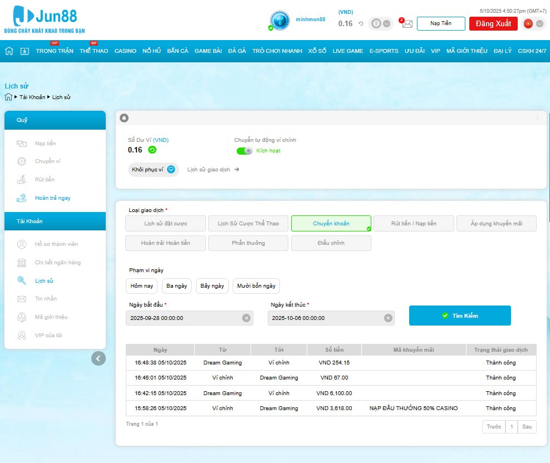Select the "Lịch sử đặt cược" transaction type
Screen dimensions: 550x463
[166, 224]
